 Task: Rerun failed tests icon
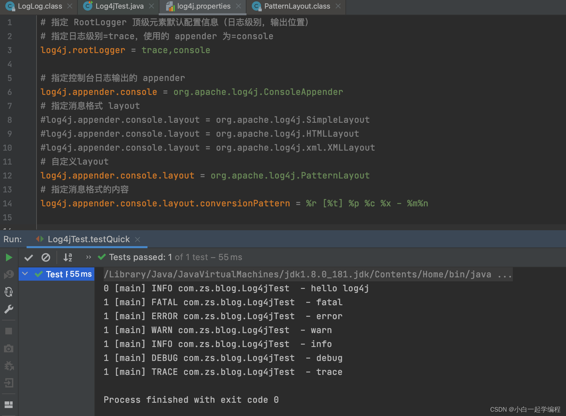pos(9,274)
